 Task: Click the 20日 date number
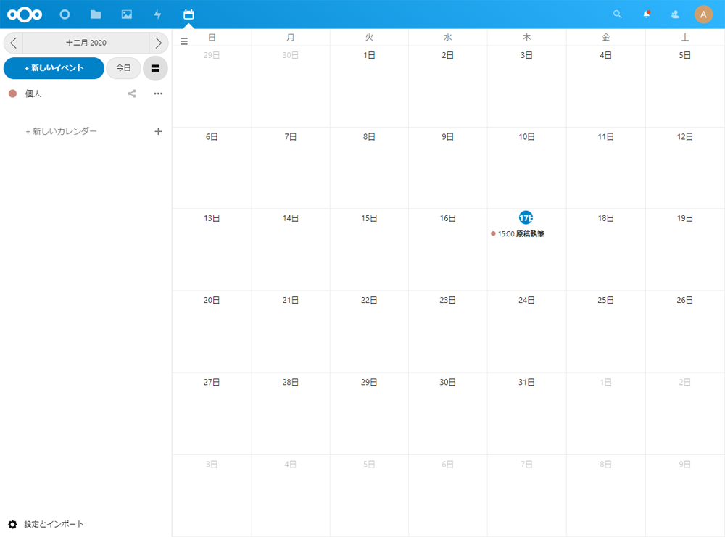tap(212, 301)
